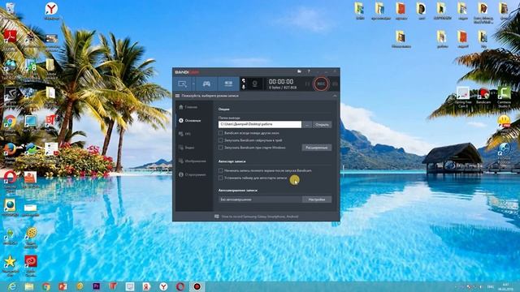Browse output folder with the ellipsis button
The height and width of the screenshot is (292, 520).
307,124
